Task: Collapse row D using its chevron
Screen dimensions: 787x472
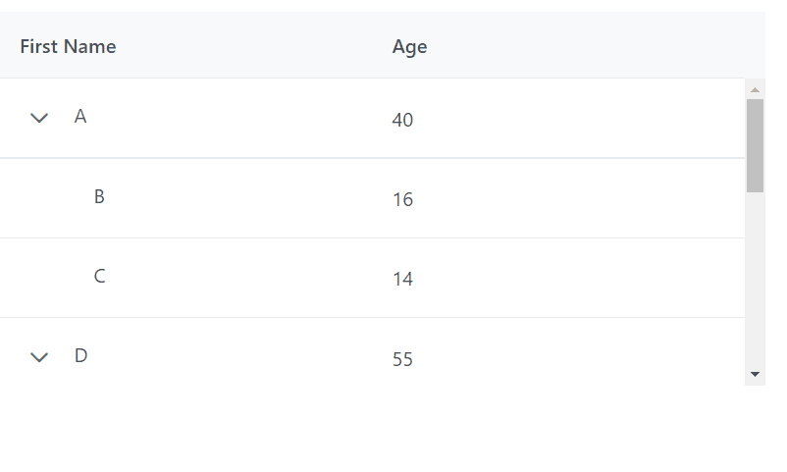Action: click(x=39, y=358)
